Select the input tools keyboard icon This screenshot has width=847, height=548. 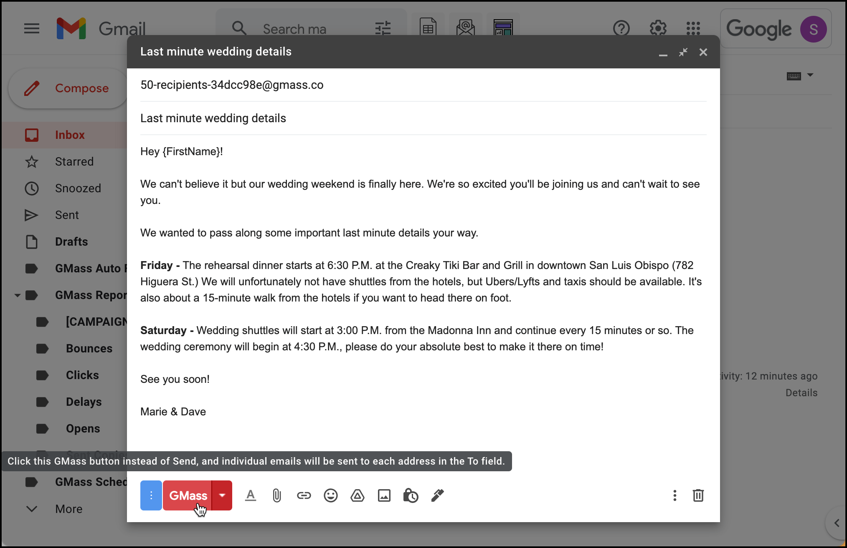coord(794,76)
